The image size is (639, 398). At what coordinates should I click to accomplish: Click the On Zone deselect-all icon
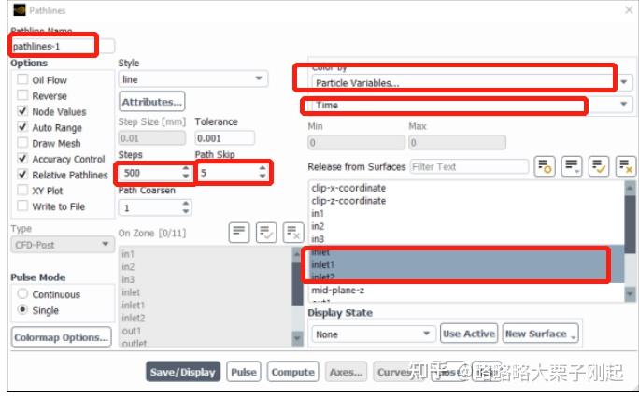(x=293, y=233)
